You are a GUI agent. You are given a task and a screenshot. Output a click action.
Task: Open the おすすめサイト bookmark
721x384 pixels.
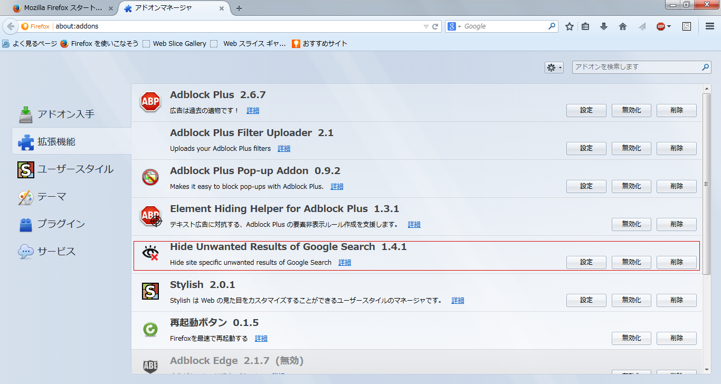coord(320,44)
